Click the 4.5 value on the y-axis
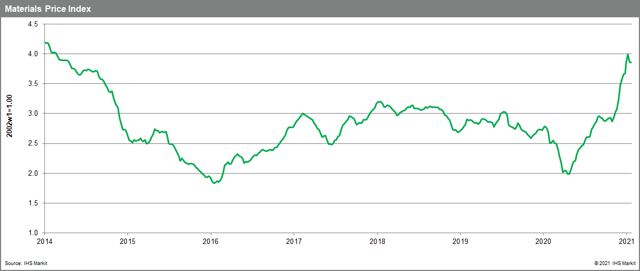 coord(31,24)
